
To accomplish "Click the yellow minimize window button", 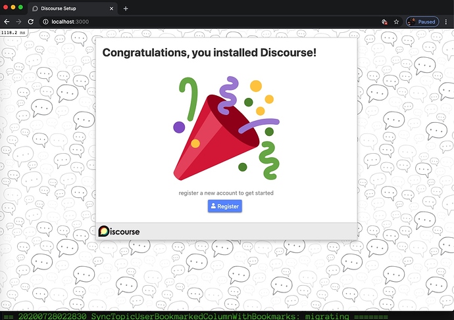I will pos(13,7).
